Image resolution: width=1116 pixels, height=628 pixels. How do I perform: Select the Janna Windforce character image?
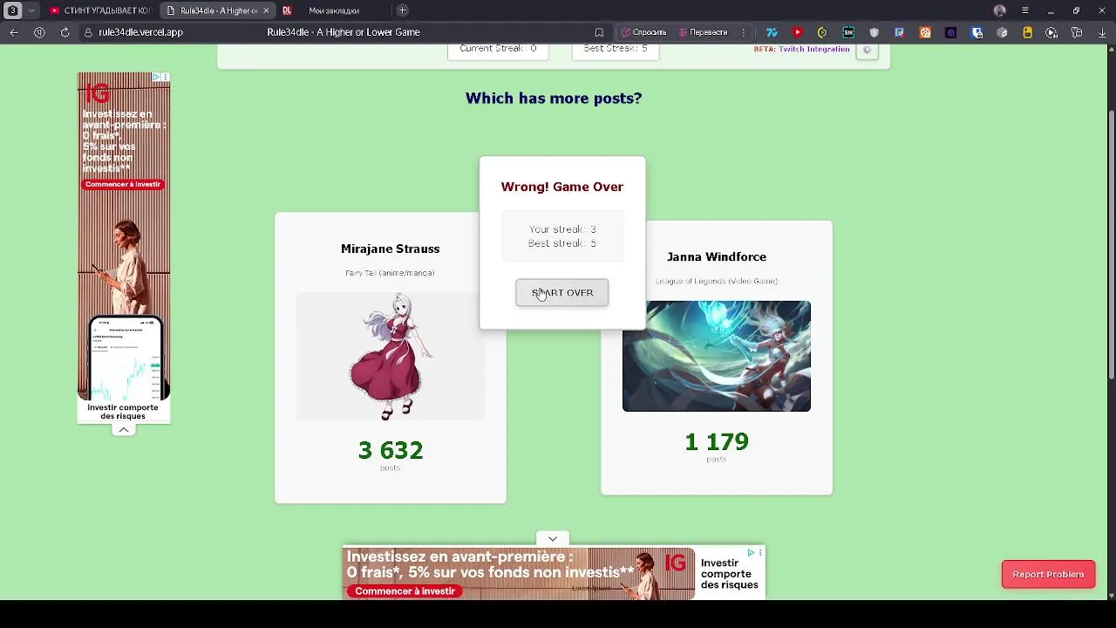(x=717, y=356)
